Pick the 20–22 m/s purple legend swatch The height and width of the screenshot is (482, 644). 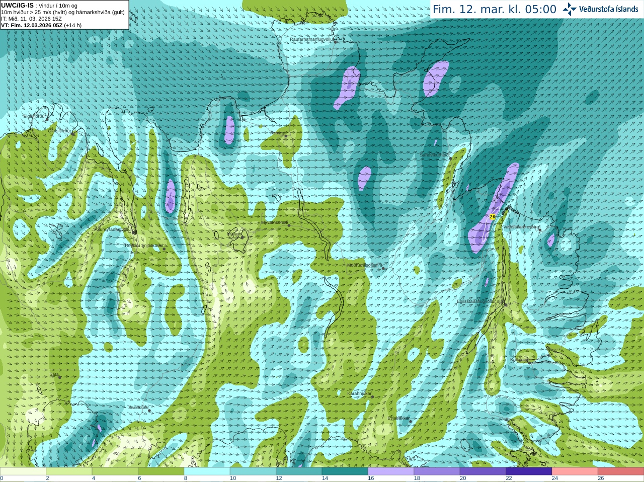click(483, 471)
